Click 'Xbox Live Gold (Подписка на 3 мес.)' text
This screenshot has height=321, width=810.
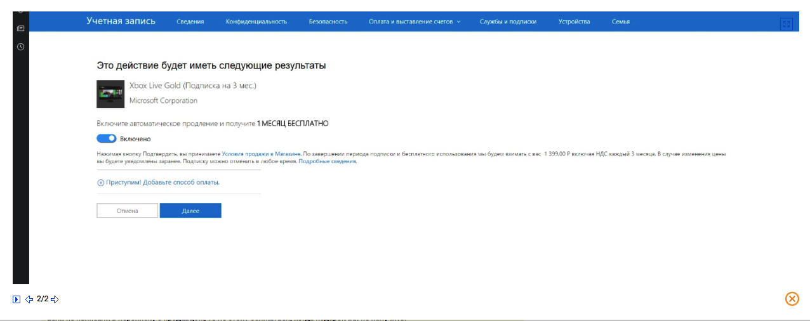[x=193, y=85]
